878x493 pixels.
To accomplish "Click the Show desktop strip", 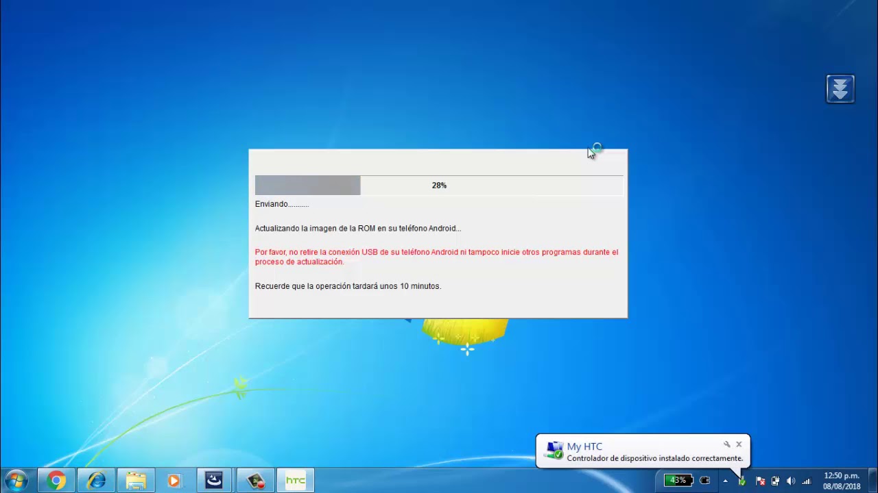I will (873, 481).
